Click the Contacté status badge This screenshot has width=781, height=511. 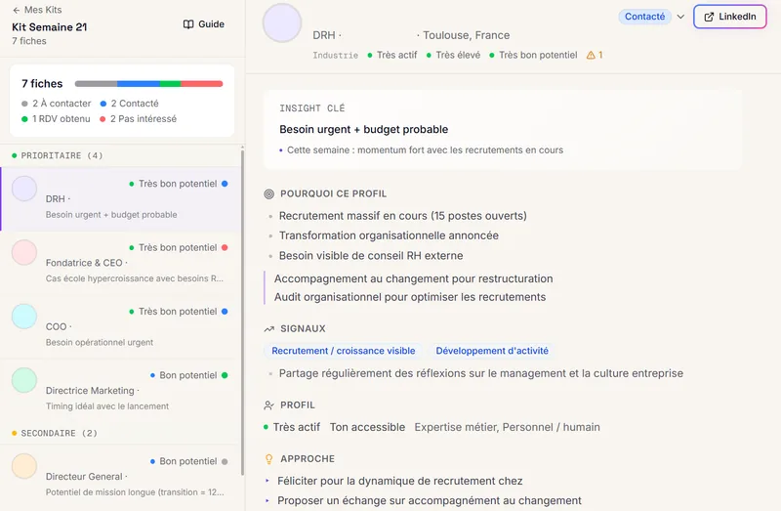point(644,17)
